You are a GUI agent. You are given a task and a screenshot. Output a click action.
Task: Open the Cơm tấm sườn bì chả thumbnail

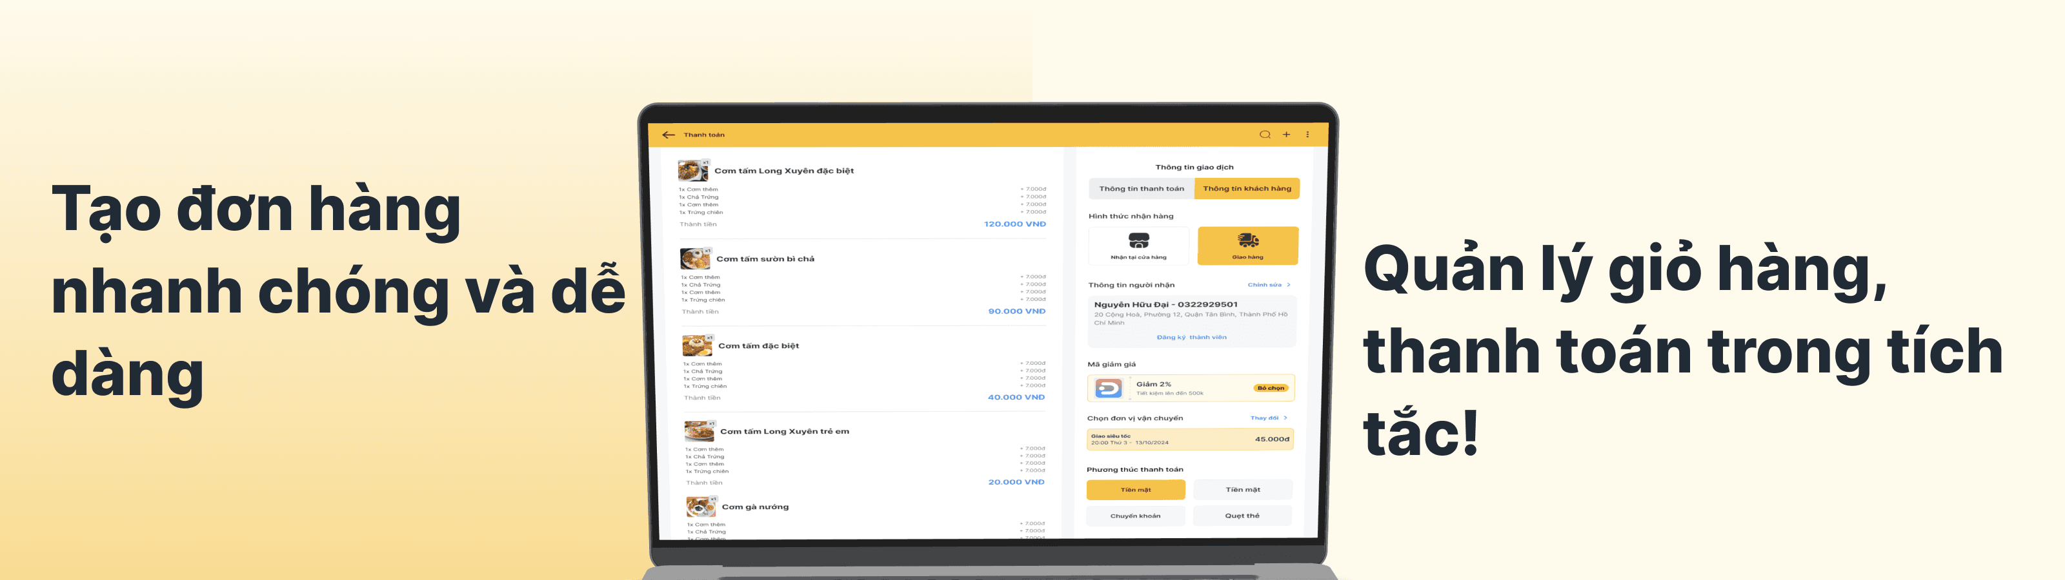[695, 258]
